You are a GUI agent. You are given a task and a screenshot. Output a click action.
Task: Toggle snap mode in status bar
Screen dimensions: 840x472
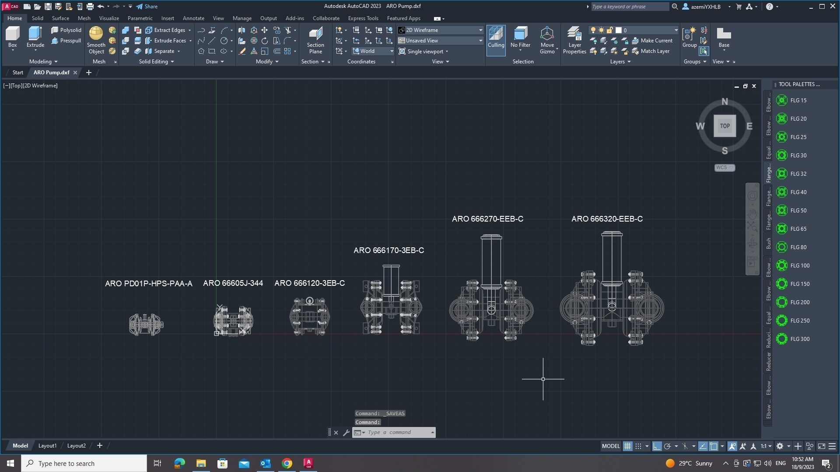tap(638, 446)
